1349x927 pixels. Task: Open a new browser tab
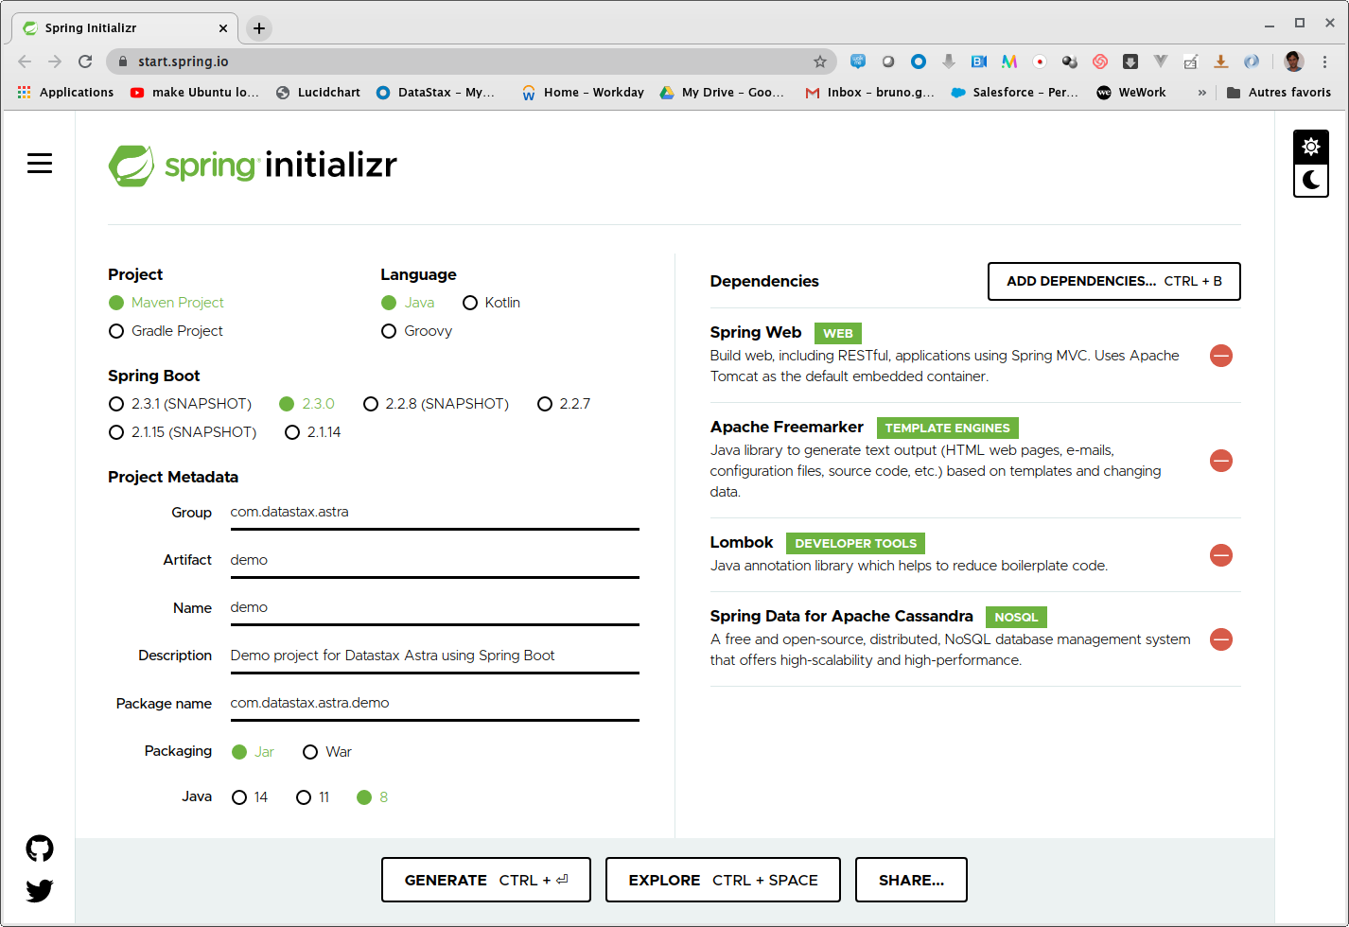click(x=259, y=28)
